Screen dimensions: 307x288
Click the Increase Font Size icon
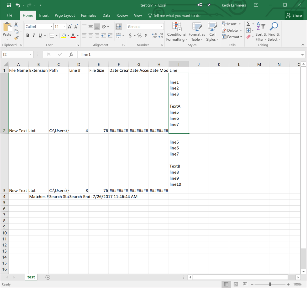click(70, 27)
